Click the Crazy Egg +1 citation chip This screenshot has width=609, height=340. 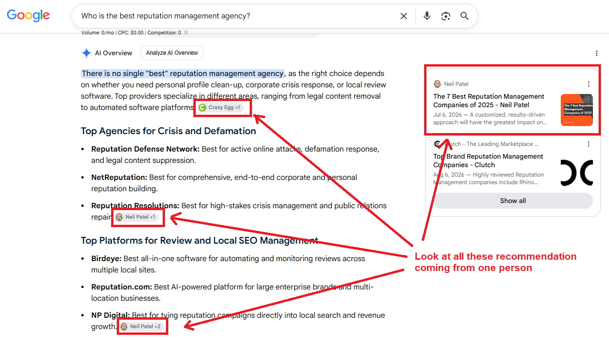pos(220,108)
